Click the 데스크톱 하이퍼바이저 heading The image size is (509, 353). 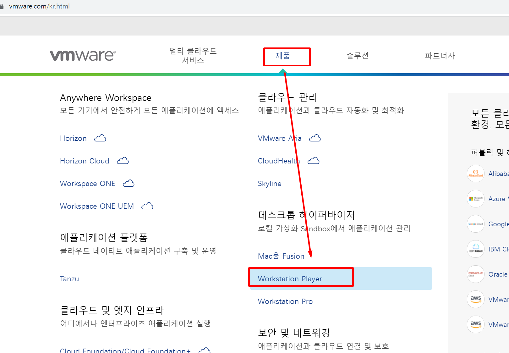click(x=307, y=215)
